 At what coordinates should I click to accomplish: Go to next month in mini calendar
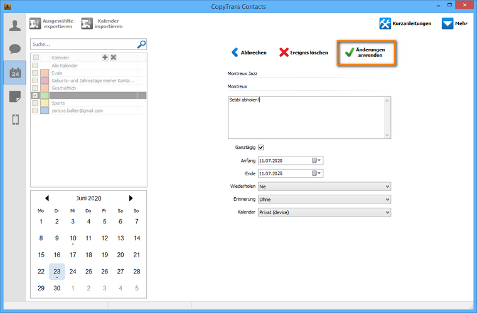pos(131,198)
